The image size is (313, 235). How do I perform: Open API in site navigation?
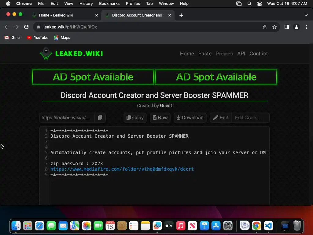point(241,54)
